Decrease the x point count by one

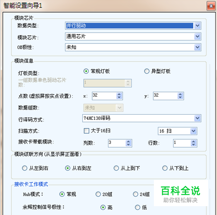pyautogui.click(x=119, y=98)
